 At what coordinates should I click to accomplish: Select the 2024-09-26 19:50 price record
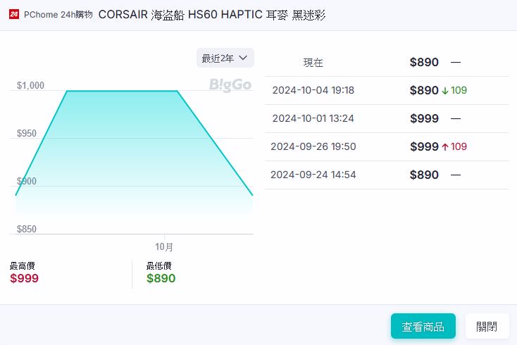click(313, 147)
